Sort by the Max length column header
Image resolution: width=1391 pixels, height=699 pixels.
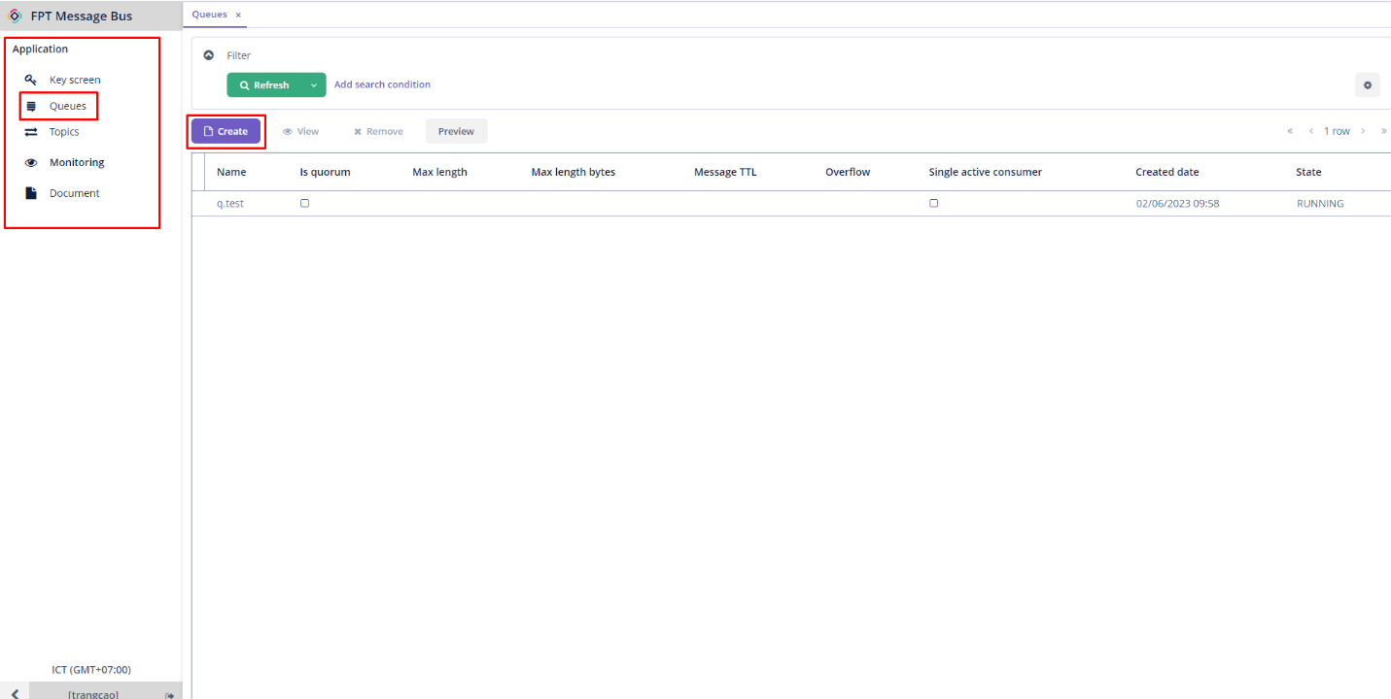[x=439, y=172]
